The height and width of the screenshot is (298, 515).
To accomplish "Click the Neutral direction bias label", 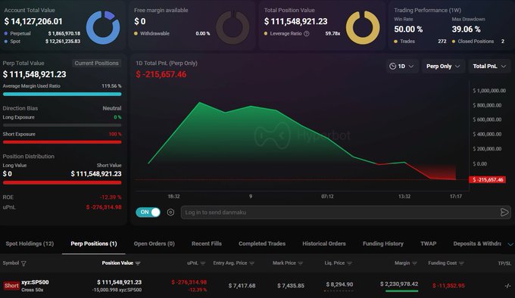I will (111, 108).
